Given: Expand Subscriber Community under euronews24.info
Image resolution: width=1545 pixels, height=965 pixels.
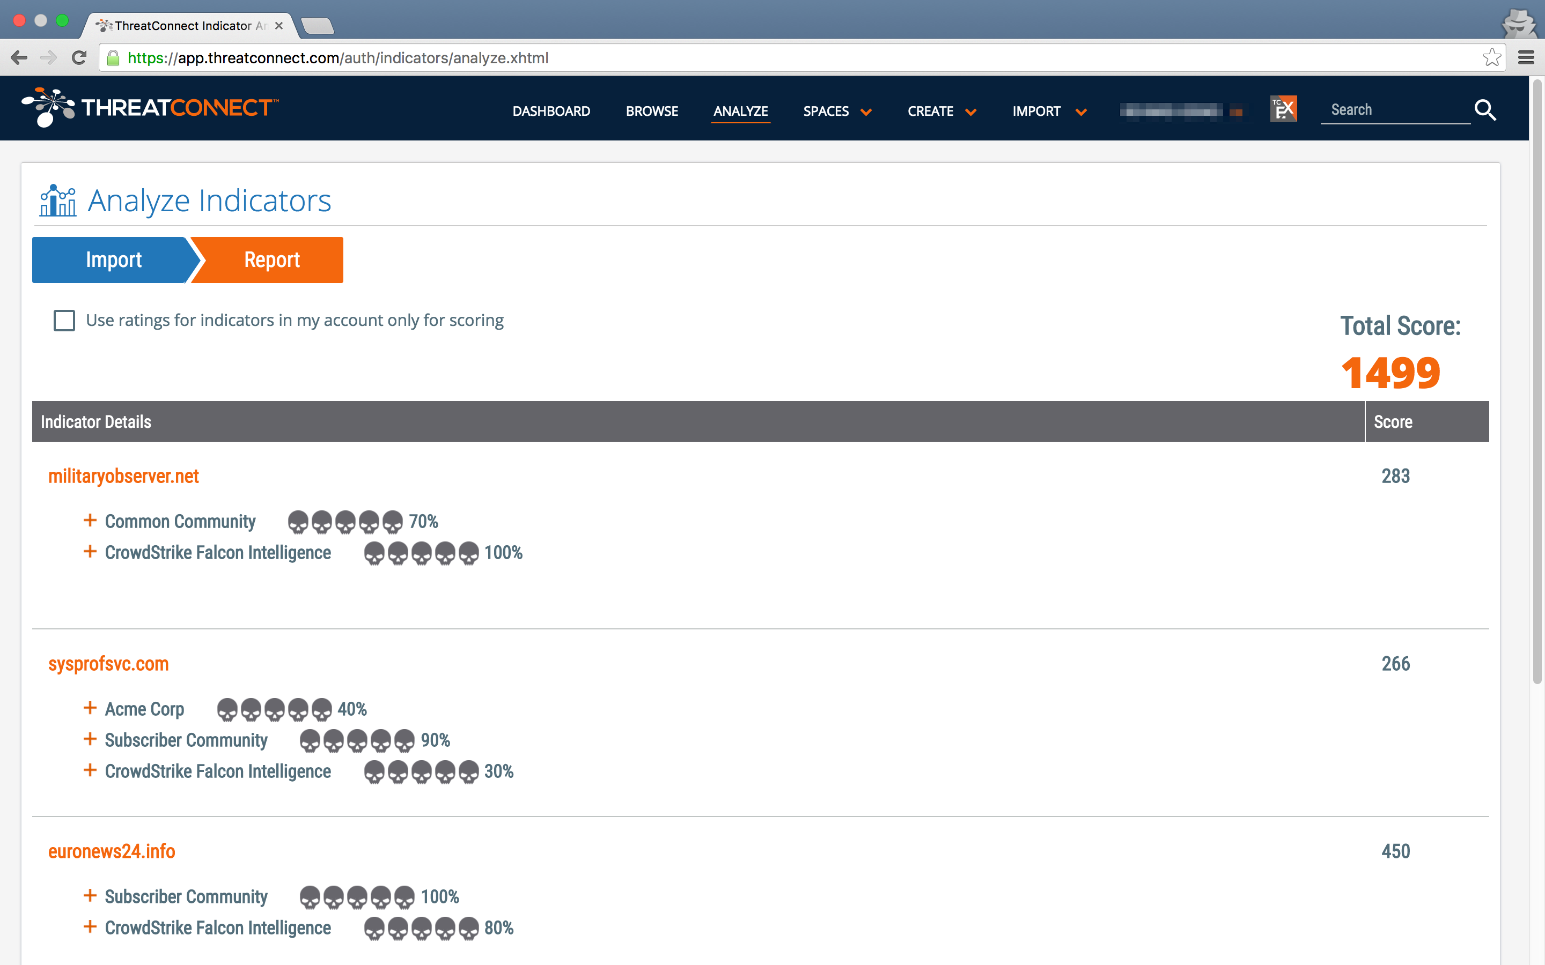Looking at the screenshot, I should point(90,895).
